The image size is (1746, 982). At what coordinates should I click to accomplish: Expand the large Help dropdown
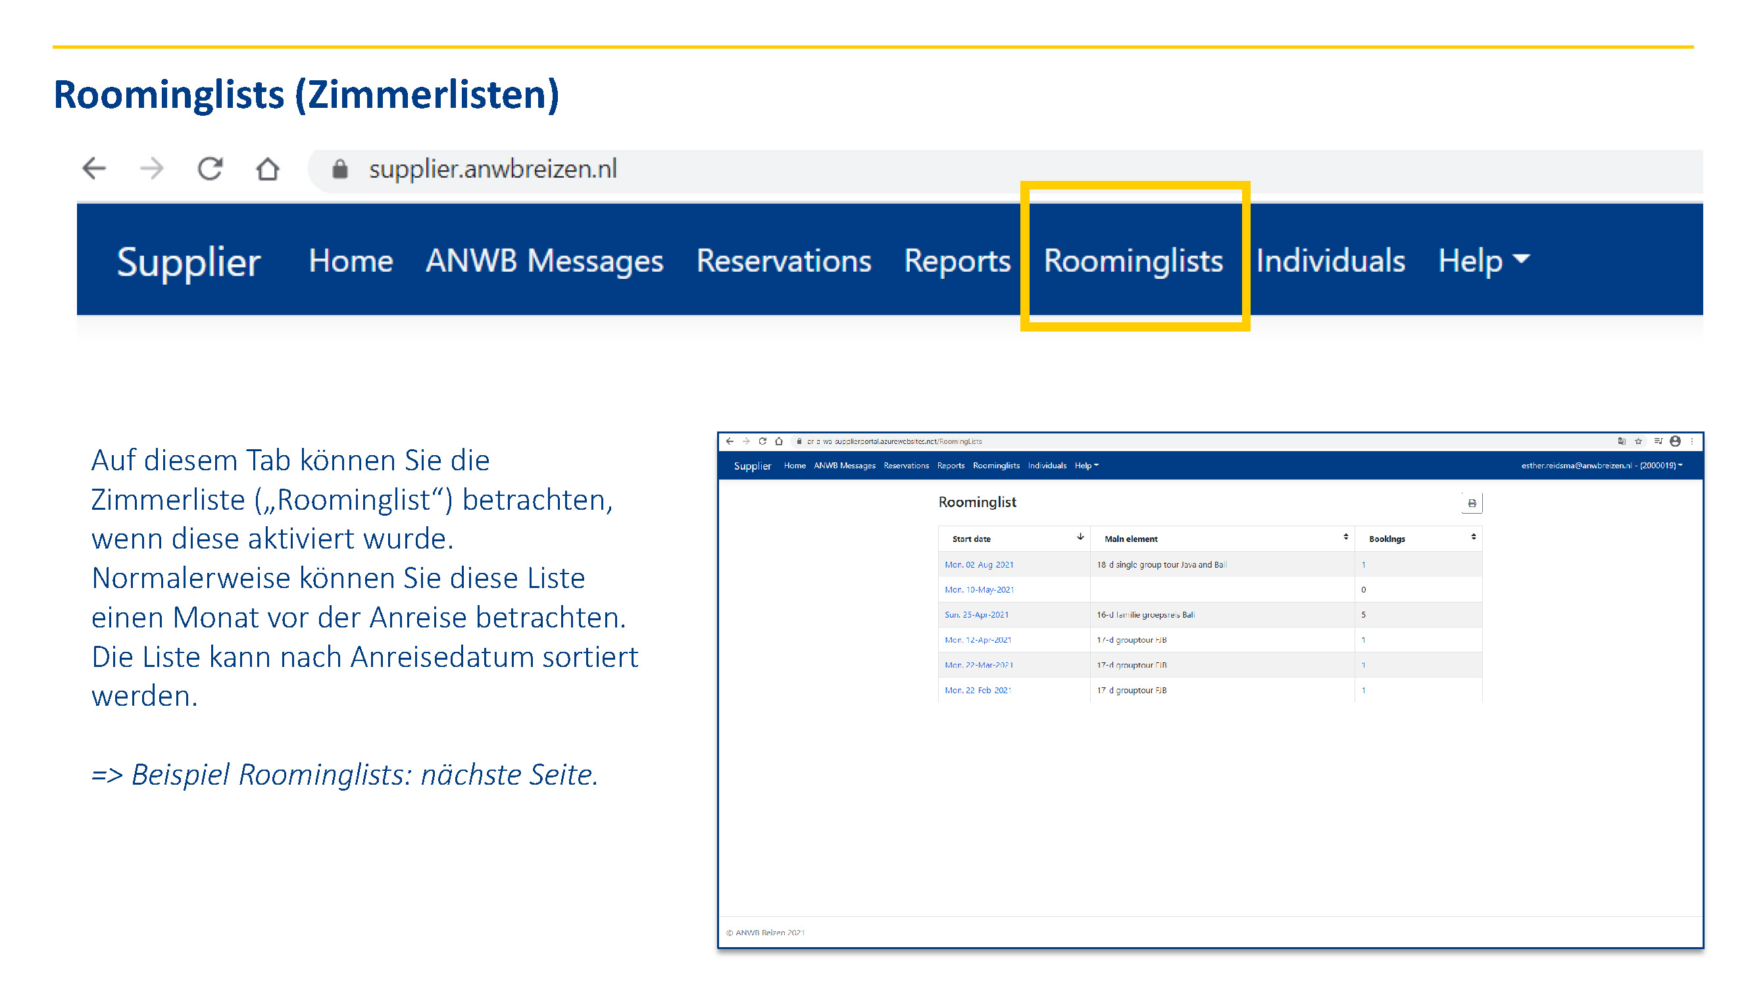click(x=1484, y=261)
